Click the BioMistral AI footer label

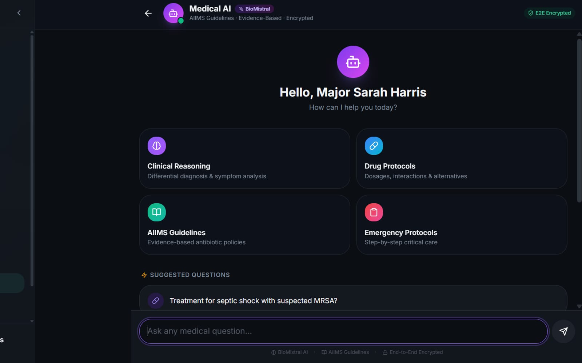[x=290, y=352]
